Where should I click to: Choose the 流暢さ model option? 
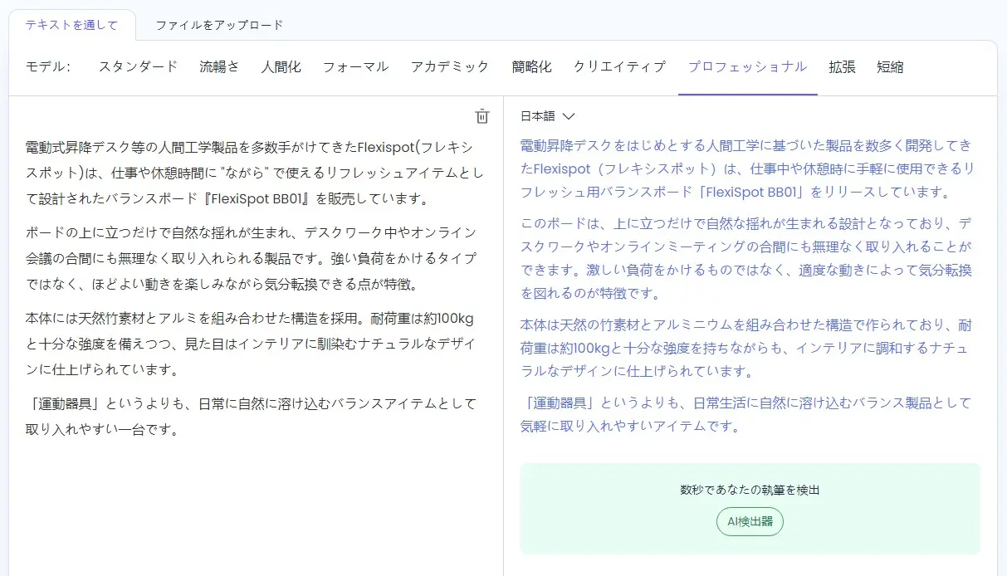219,66
